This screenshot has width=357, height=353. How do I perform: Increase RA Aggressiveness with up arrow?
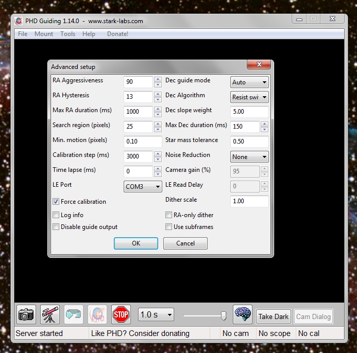(158, 79)
